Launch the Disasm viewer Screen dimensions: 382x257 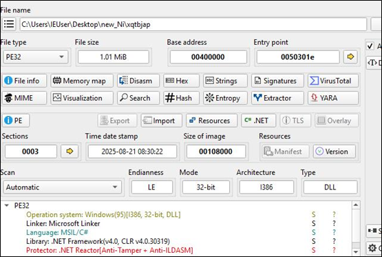138,81
